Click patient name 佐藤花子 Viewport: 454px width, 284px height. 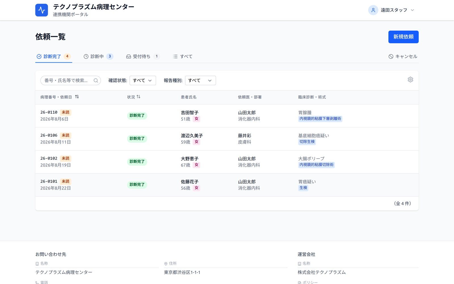[190, 182]
